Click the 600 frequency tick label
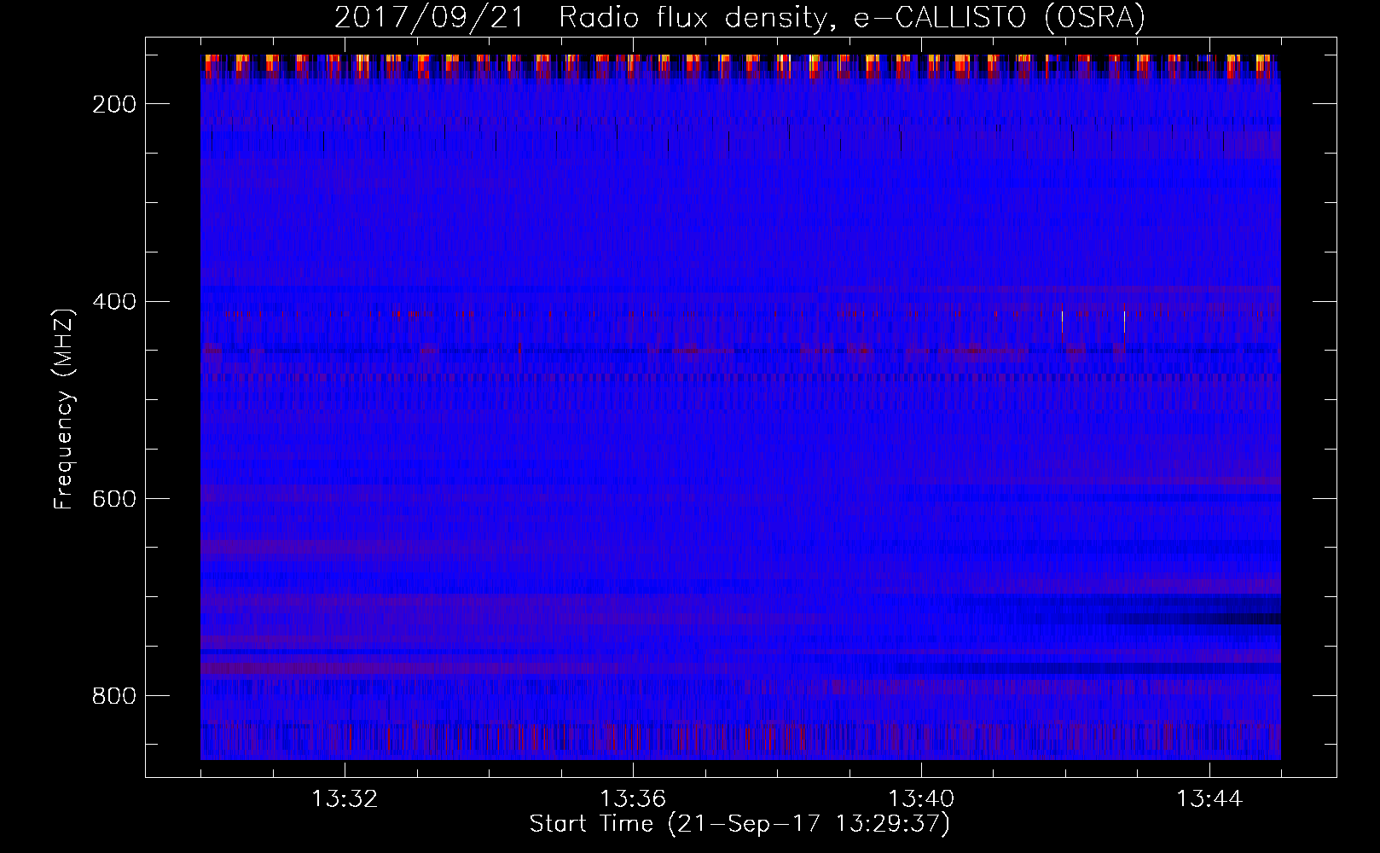The height and width of the screenshot is (853, 1380). coord(114,499)
